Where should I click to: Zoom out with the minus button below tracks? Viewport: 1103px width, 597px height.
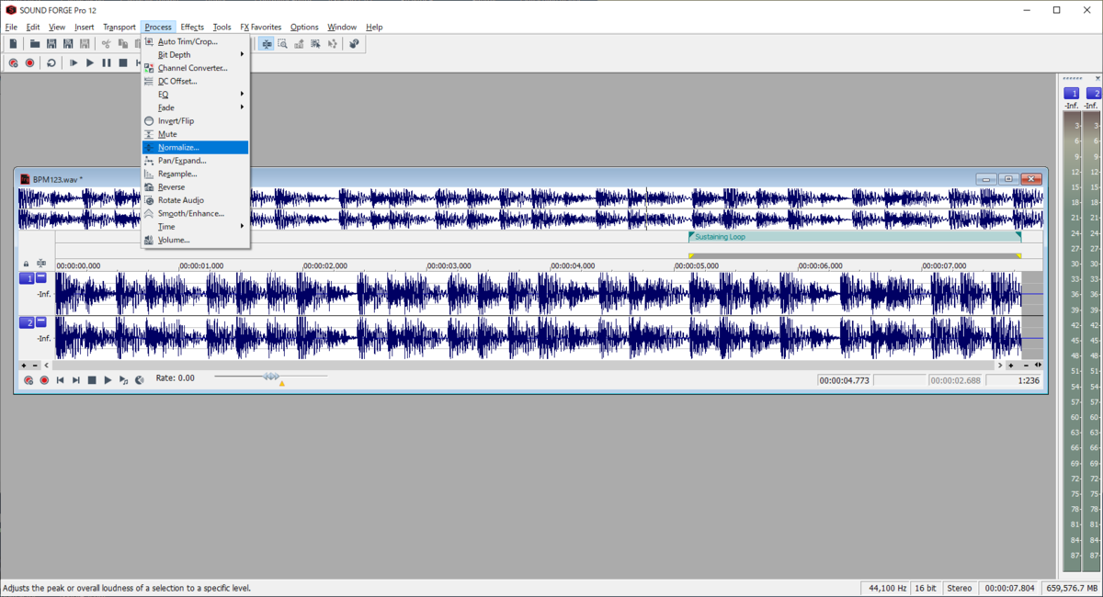pyautogui.click(x=37, y=366)
